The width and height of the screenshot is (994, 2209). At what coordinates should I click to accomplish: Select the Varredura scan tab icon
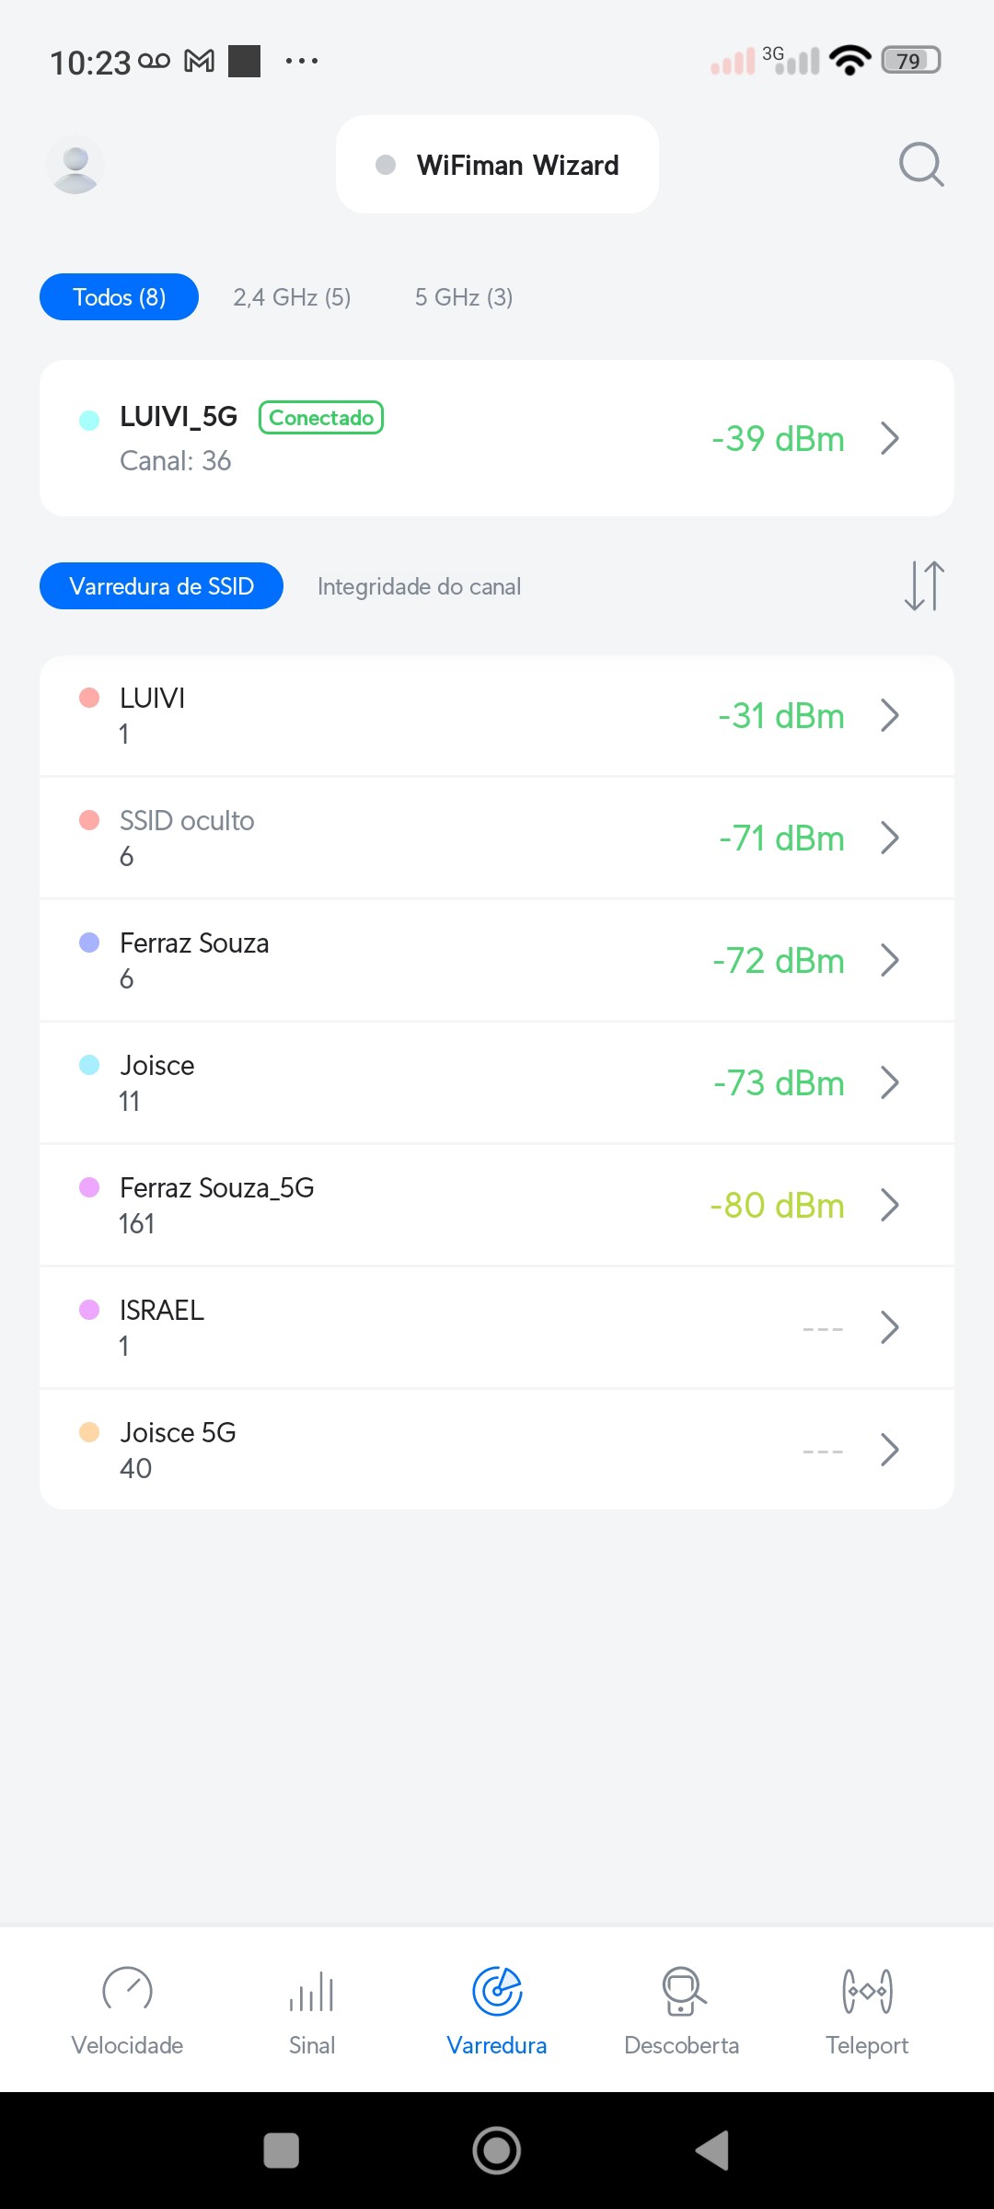pos(497,1992)
